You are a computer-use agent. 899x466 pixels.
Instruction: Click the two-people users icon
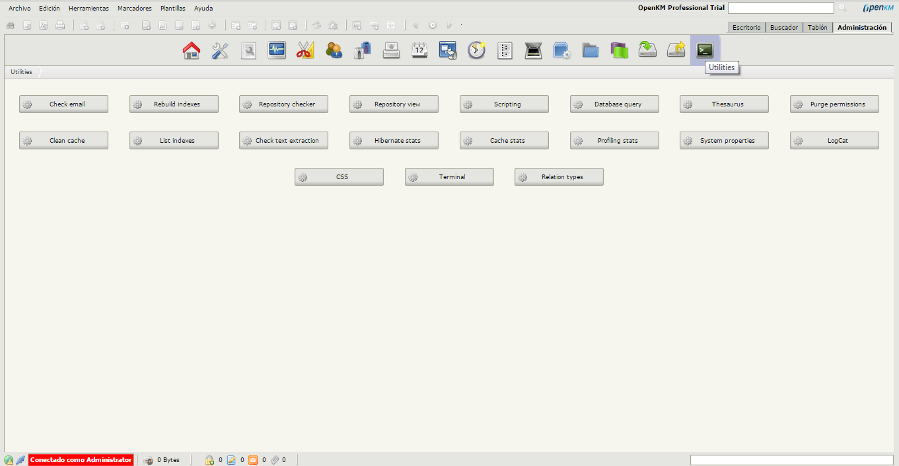(334, 51)
